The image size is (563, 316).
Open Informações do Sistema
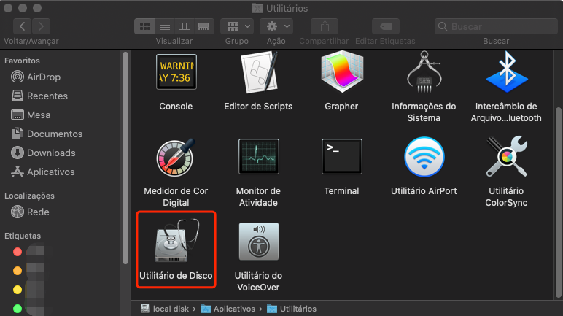point(424,72)
